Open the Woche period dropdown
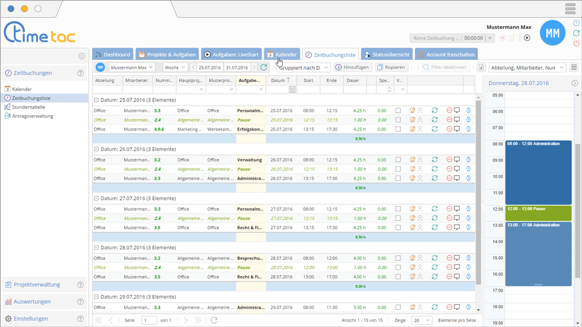 (x=175, y=68)
